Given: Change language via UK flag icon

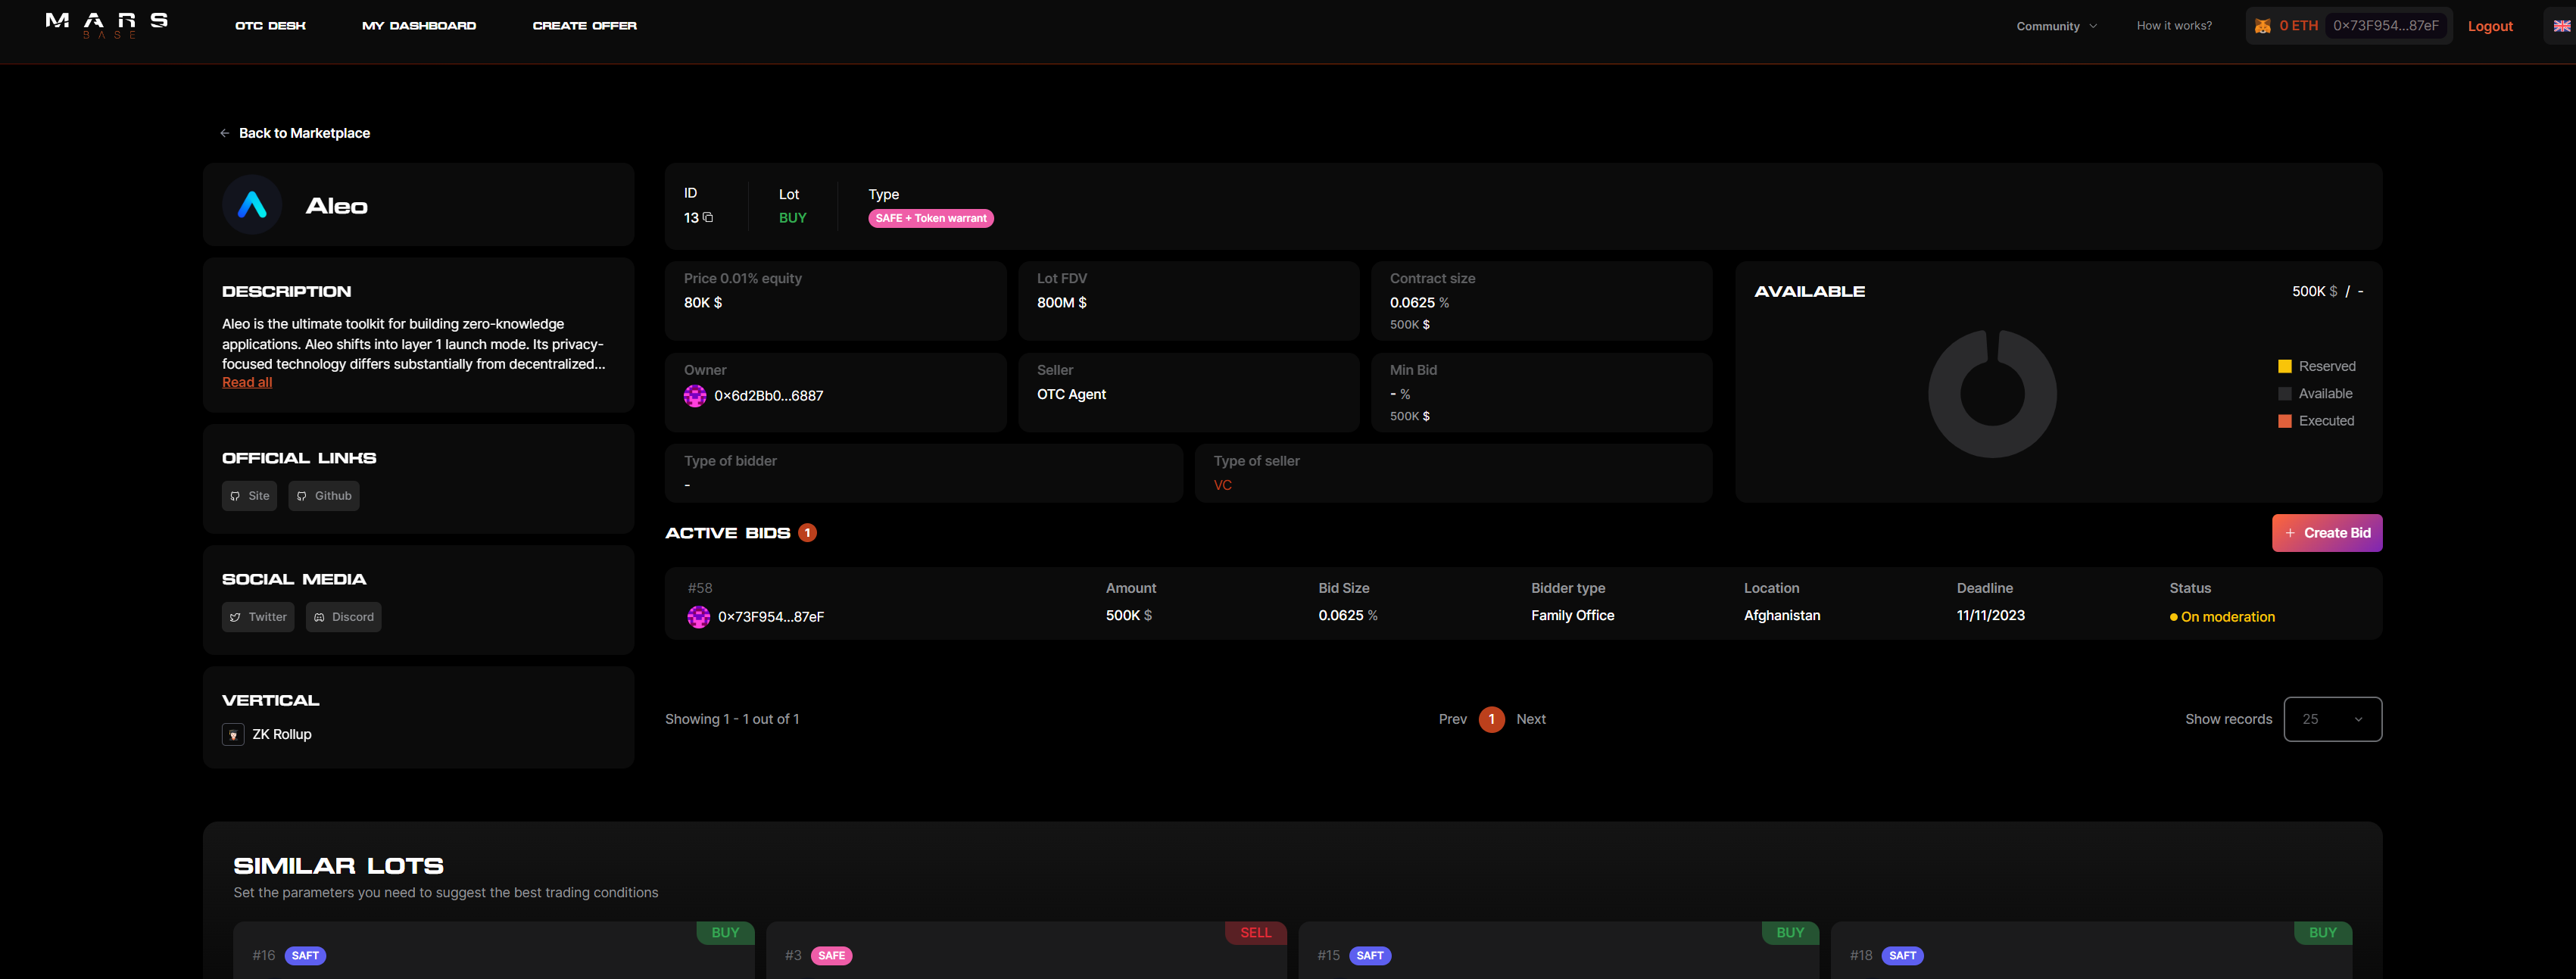Looking at the screenshot, I should coord(2562,26).
